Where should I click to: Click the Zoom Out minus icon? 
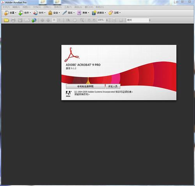(x=89, y=20)
